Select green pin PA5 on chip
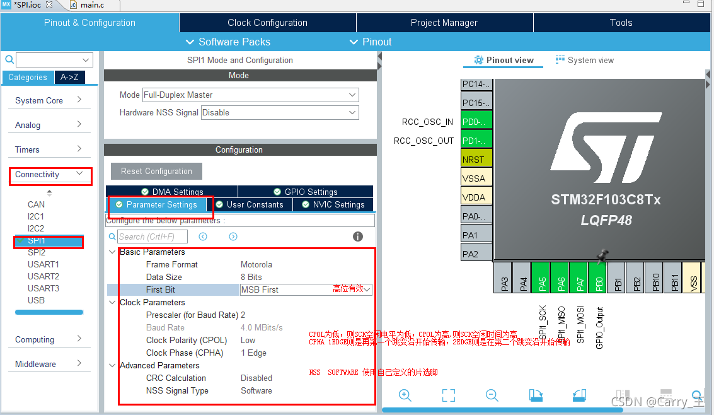714x415 pixels. 542,278
